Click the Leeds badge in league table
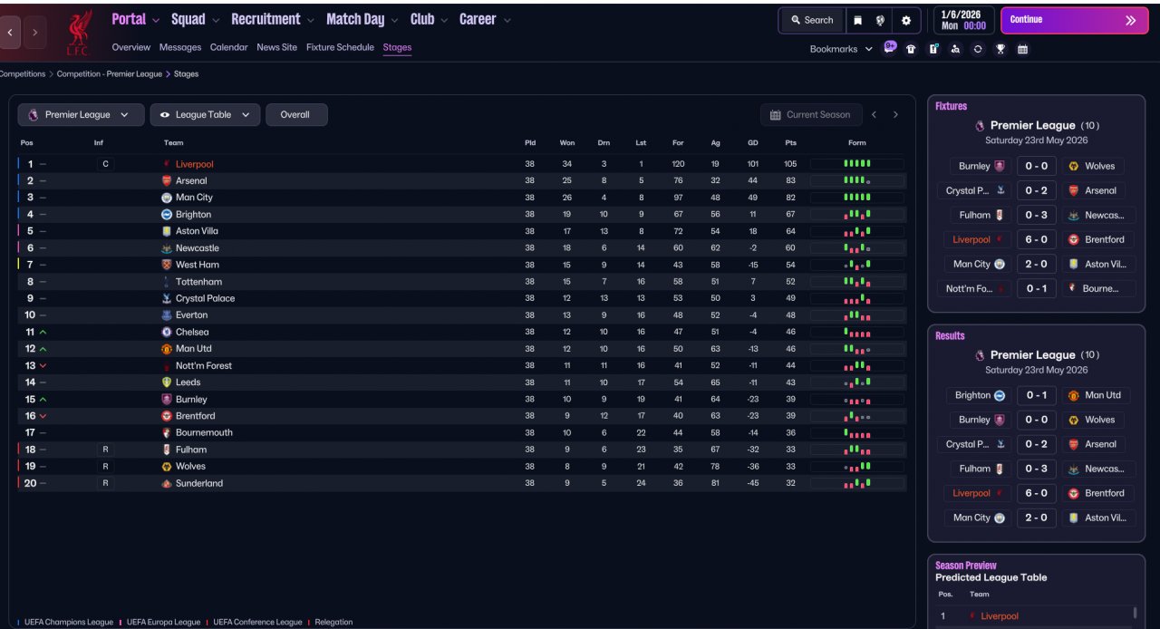This screenshot has width=1160, height=629. (166, 382)
